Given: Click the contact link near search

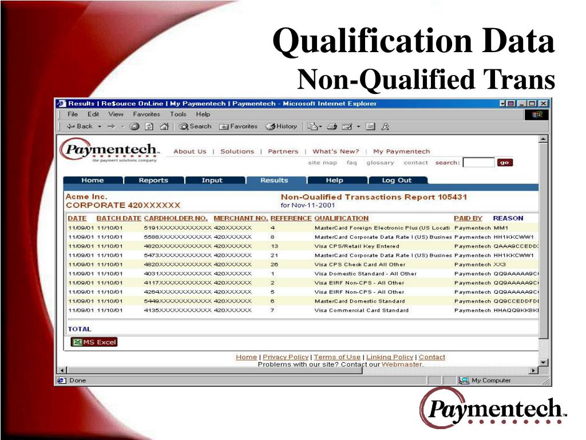Looking at the screenshot, I should pos(416,163).
